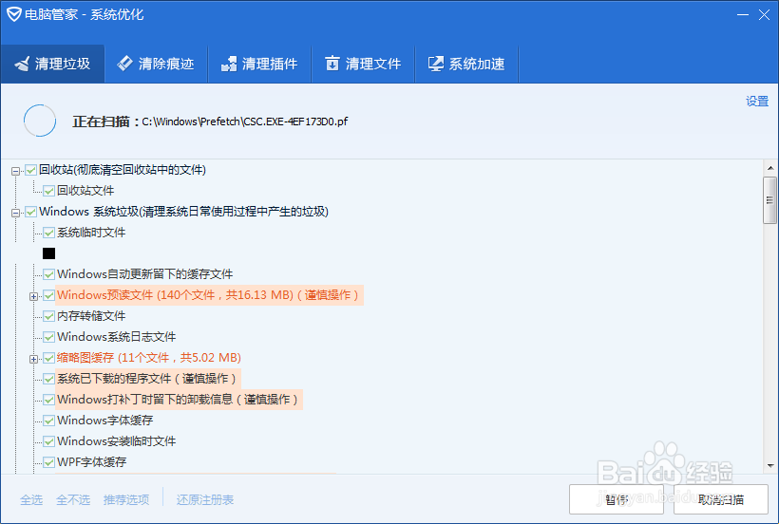
Task: Toggle Windows安装临时文件 checkbox
Action: click(x=48, y=441)
